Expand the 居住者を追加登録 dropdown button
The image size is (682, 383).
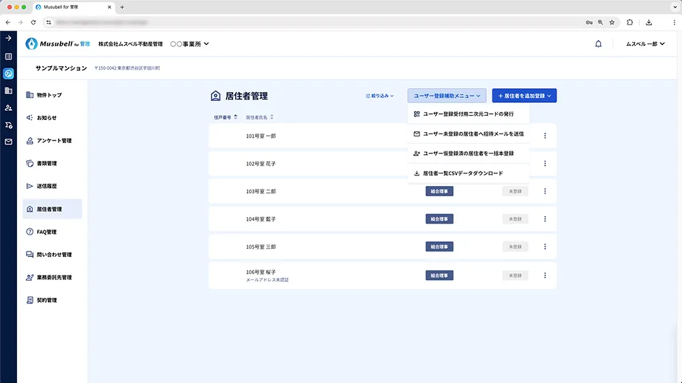pyautogui.click(x=524, y=96)
